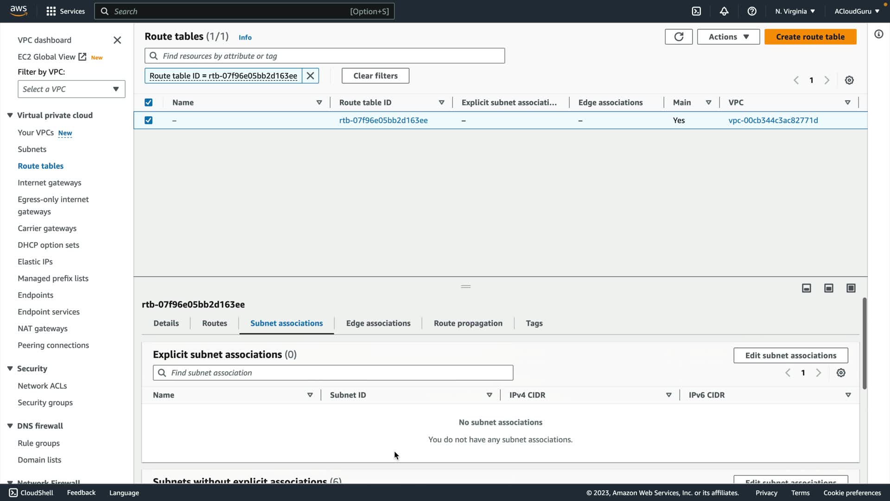Click the details panel vertical scrollbar
890x501 pixels.
coord(865,343)
